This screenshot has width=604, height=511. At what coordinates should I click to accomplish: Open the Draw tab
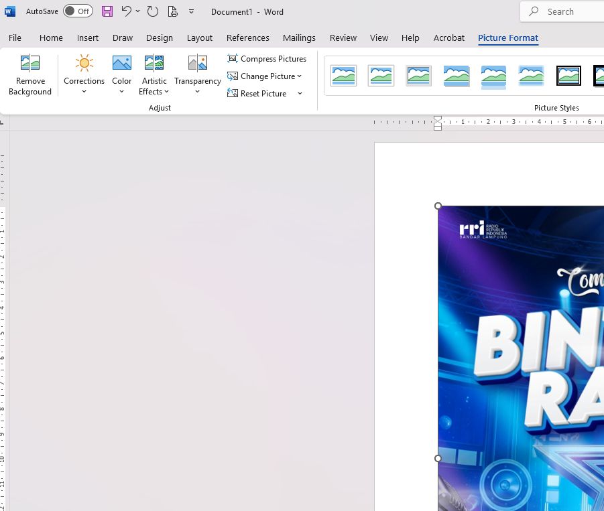pyautogui.click(x=123, y=38)
